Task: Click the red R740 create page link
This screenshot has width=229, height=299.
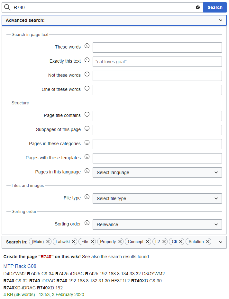Action: [x=45, y=257]
